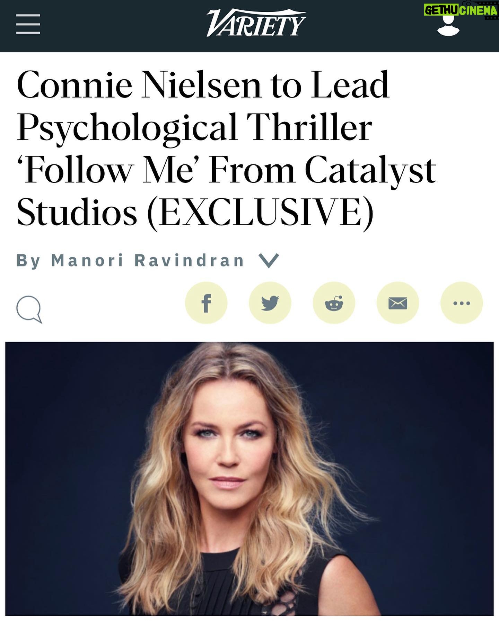Image resolution: width=499 pixels, height=623 pixels.
Task: Open author Manori Ravindran's page
Action: click(x=148, y=260)
